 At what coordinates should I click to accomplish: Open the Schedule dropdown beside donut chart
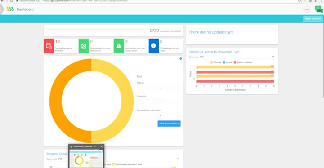(159, 102)
